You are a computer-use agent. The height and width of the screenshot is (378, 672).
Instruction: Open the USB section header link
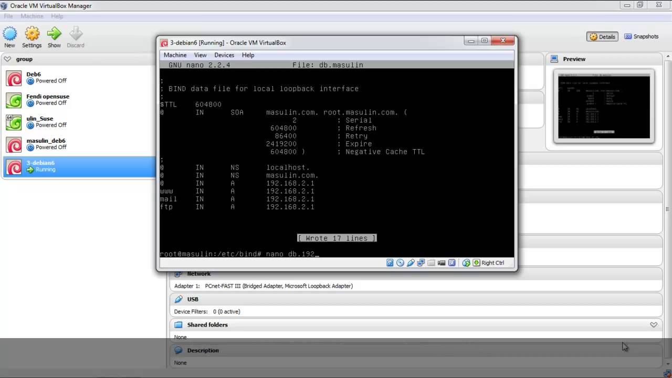tap(193, 299)
